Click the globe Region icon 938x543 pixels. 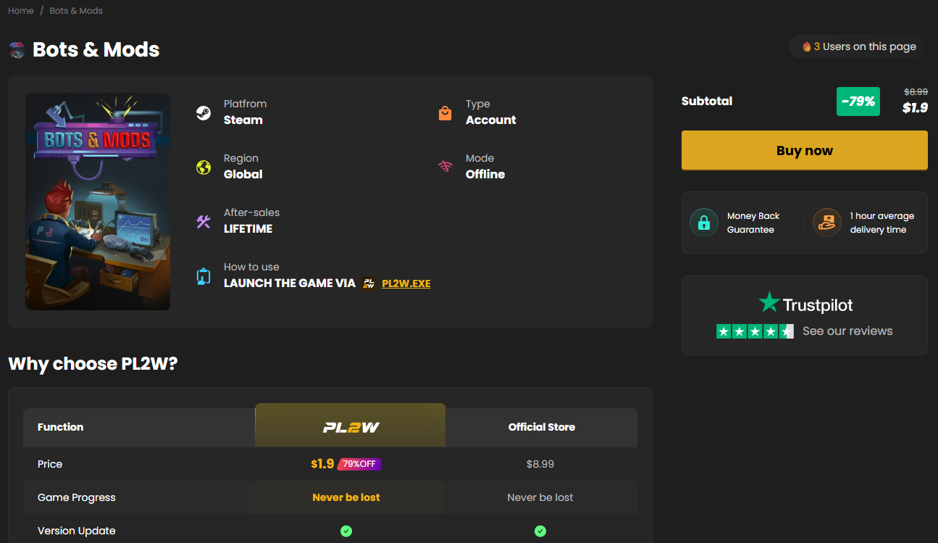[204, 167]
